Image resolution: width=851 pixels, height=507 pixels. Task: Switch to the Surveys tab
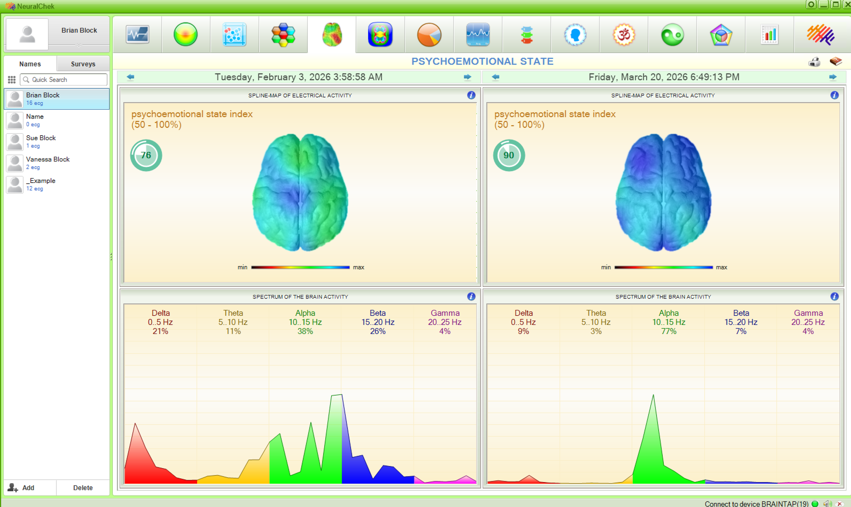point(83,64)
